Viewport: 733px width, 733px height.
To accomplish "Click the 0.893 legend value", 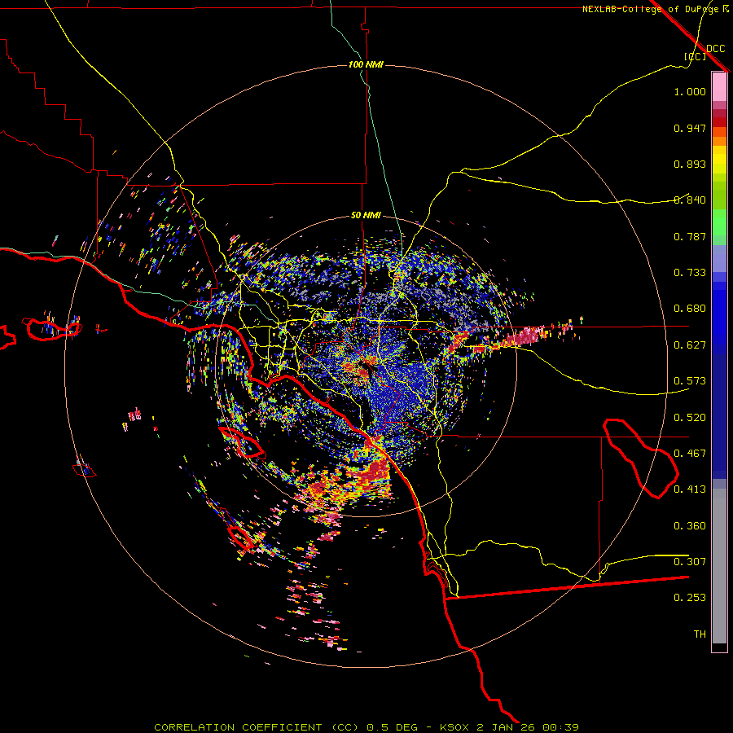I will point(690,164).
